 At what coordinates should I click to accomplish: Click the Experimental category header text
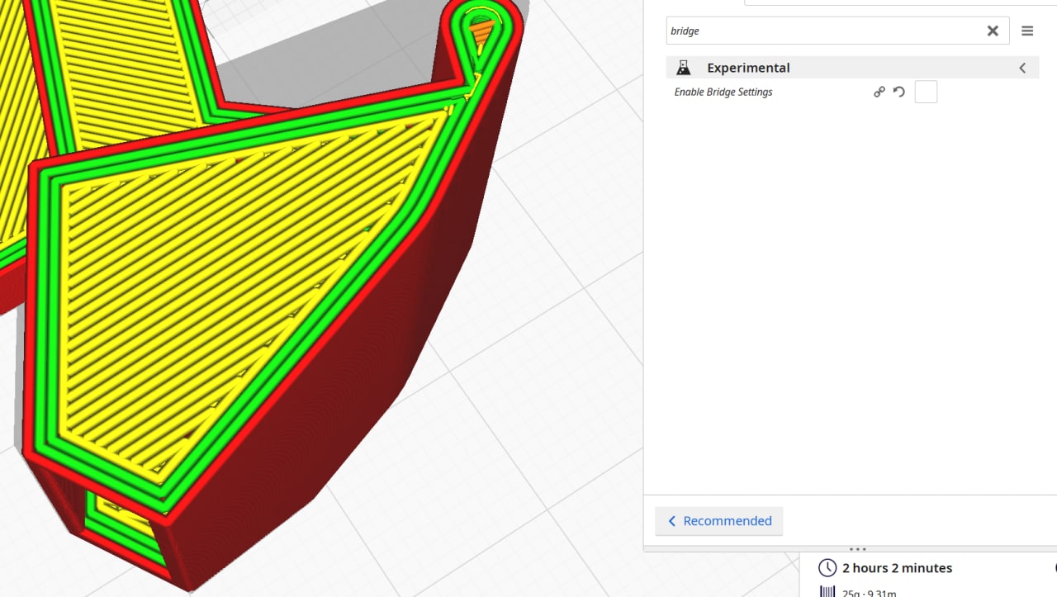(x=748, y=68)
